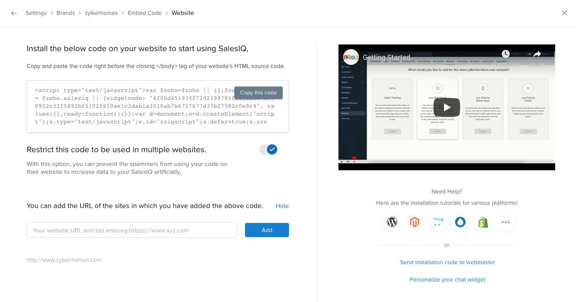Open the Getting Started video title
This screenshot has width=576, height=302.
(x=386, y=57)
